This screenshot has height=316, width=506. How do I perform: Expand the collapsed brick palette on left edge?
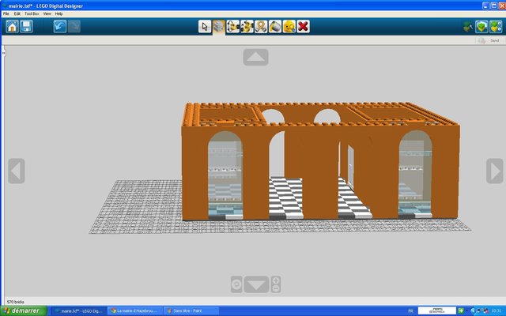(3, 51)
